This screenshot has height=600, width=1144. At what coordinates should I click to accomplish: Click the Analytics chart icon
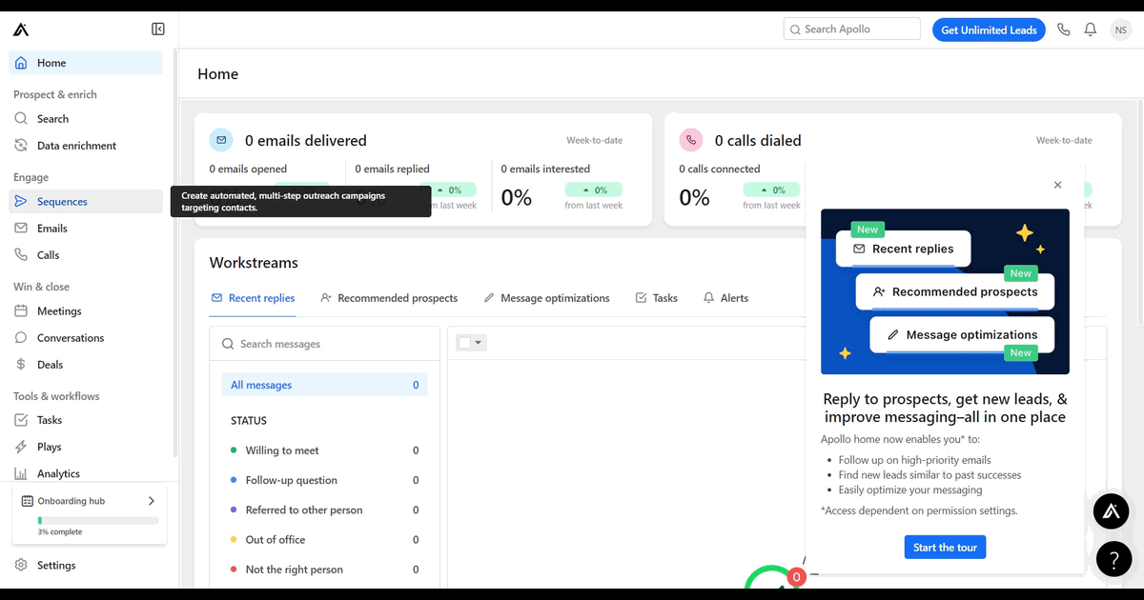coord(21,473)
